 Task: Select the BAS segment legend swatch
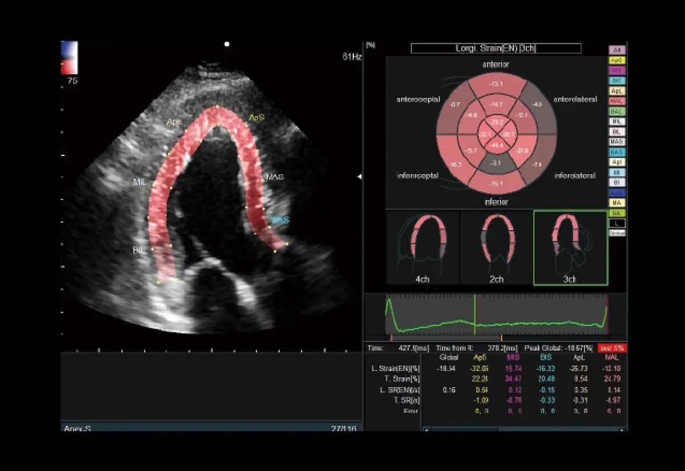[x=617, y=152]
